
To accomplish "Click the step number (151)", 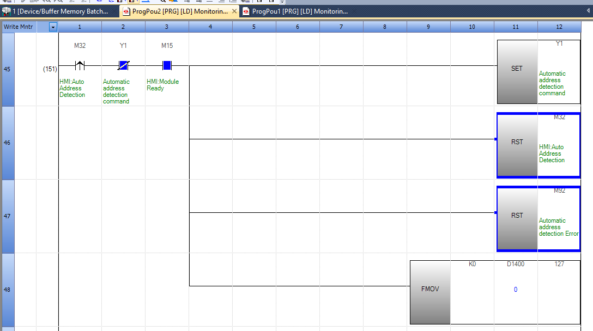I will 50,69.
